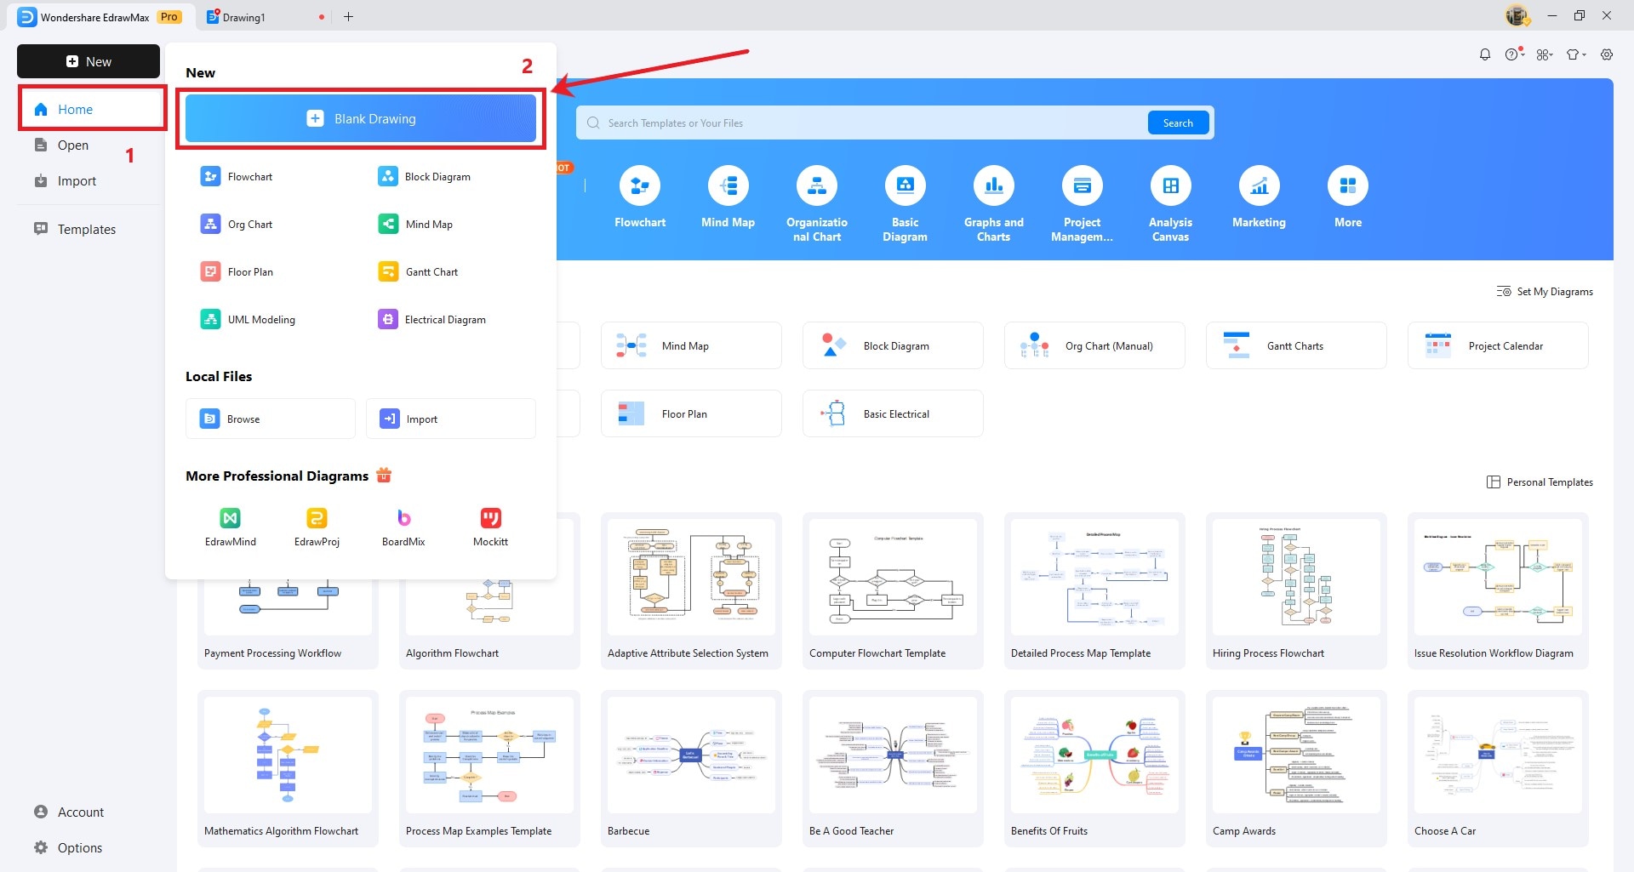Open Options in the sidebar
1634x872 pixels.
[x=79, y=848]
